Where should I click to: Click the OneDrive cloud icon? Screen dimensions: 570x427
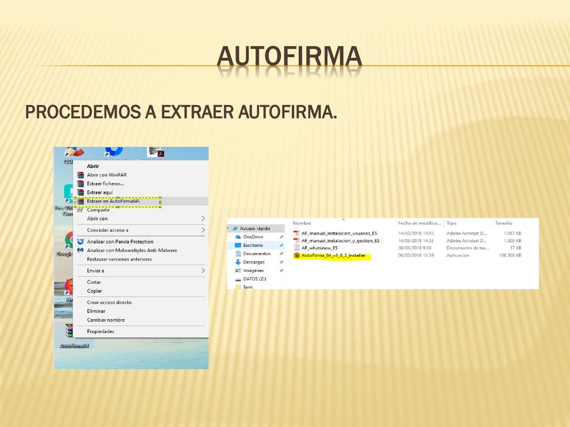click(238, 237)
